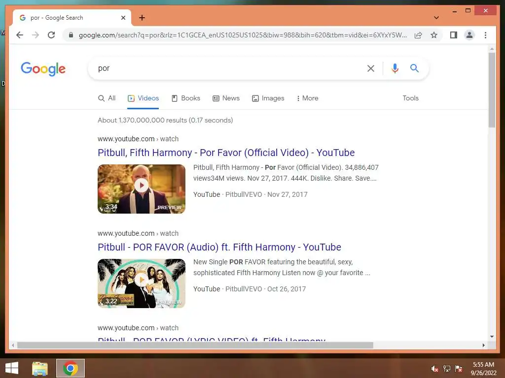Click youtube.com breadcrumb above Lyric Video result

pyautogui.click(x=138, y=328)
